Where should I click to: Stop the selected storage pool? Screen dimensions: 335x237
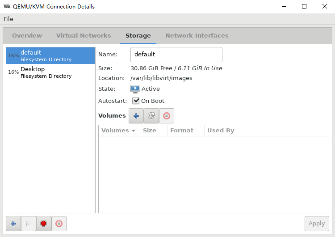[43, 224]
